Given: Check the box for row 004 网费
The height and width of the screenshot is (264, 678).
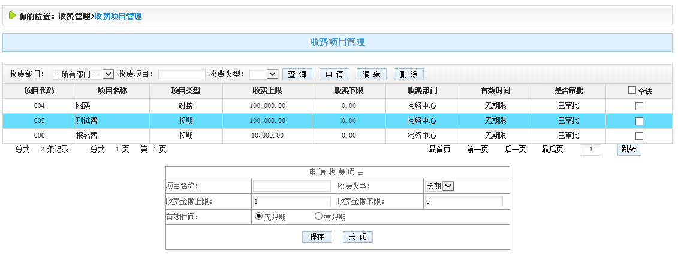Looking at the screenshot, I should [x=639, y=106].
